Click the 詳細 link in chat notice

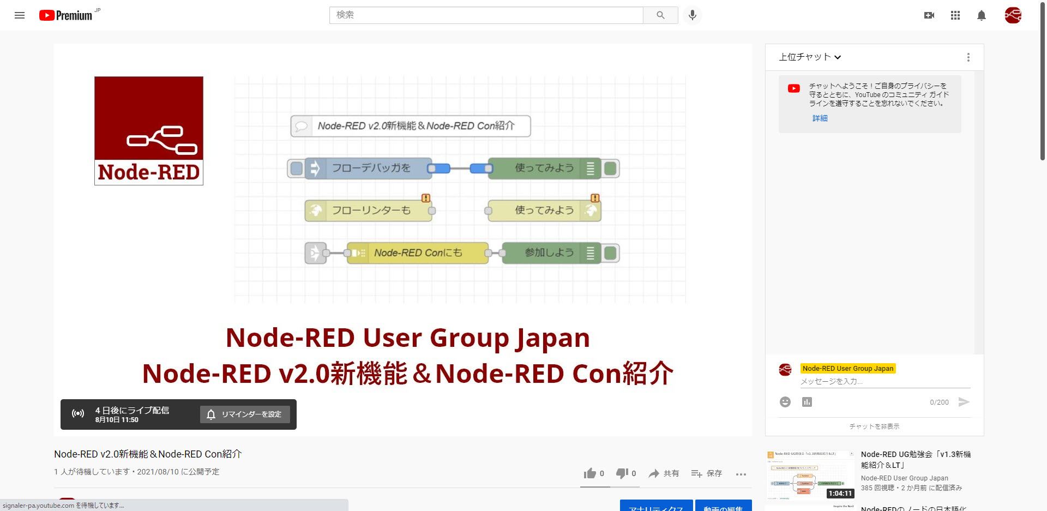pos(820,118)
